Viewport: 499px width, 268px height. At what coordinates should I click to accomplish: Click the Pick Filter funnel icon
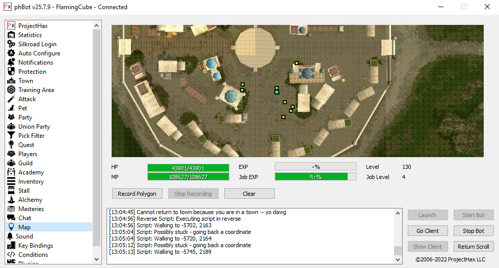pyautogui.click(x=11, y=136)
